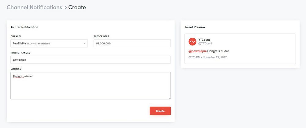Click the CHANNEL field label

point(16,36)
